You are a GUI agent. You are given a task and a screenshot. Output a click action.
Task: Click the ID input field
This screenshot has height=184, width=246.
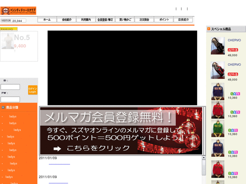pos(10,87)
